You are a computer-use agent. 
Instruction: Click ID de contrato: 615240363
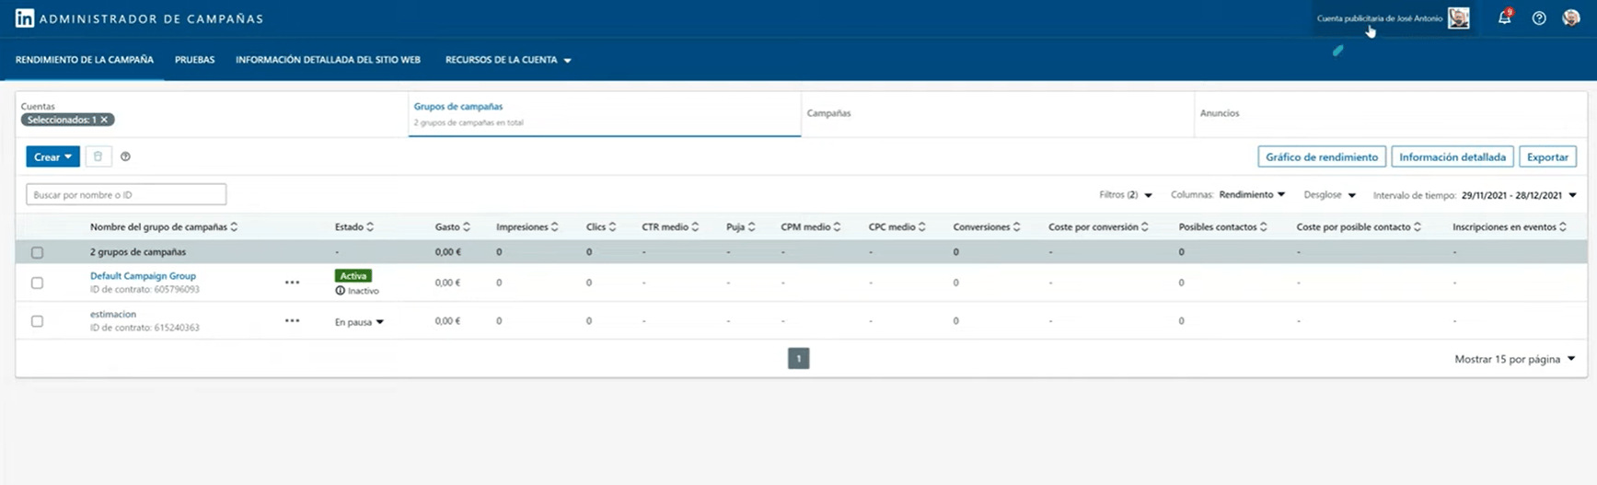click(x=145, y=328)
